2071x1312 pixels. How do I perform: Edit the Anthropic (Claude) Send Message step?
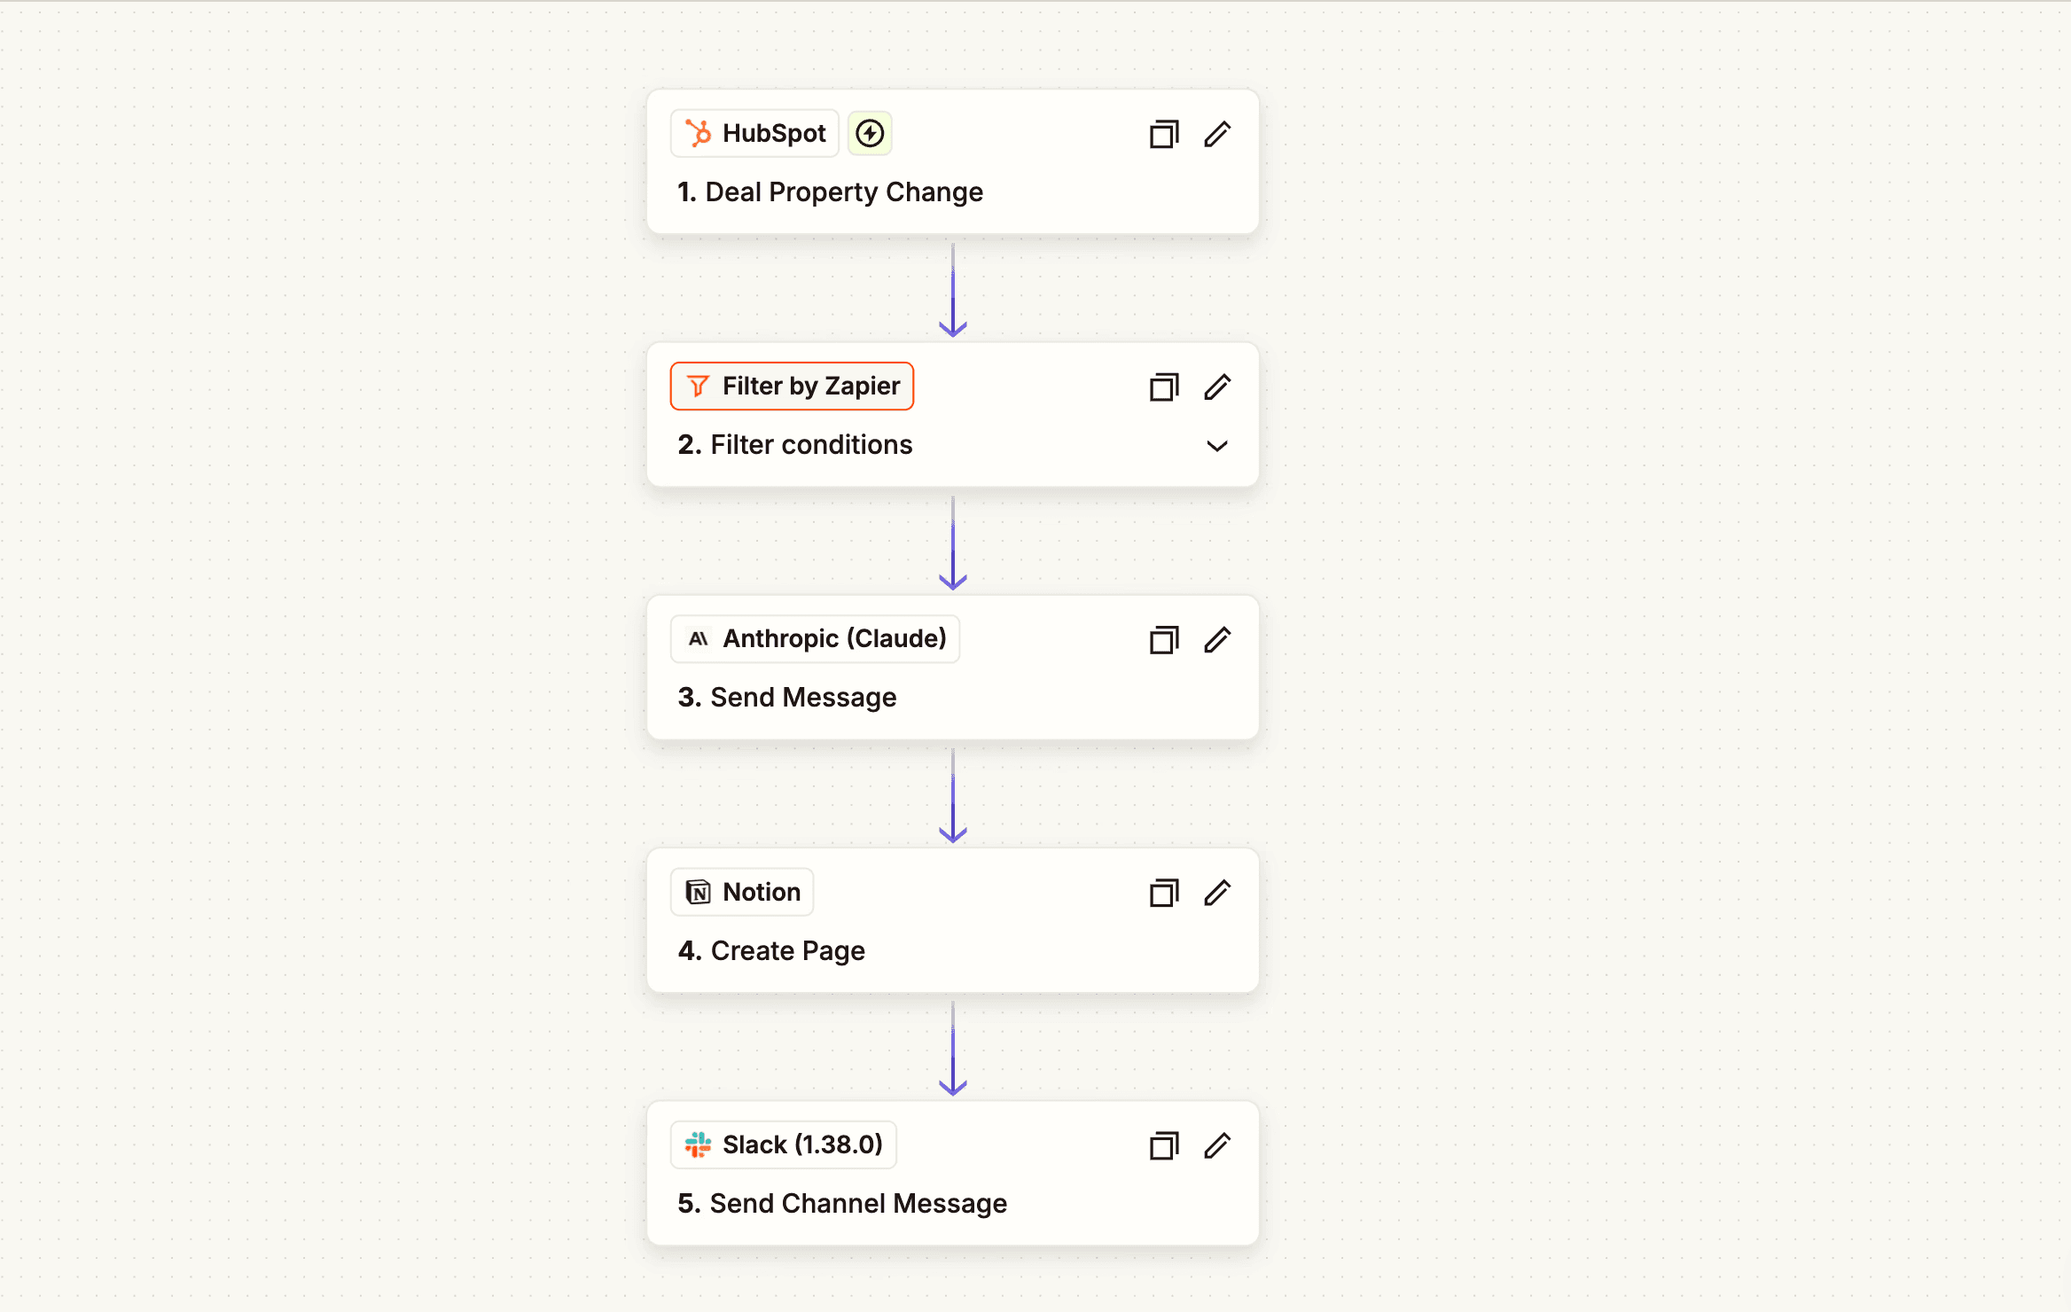(x=1217, y=639)
